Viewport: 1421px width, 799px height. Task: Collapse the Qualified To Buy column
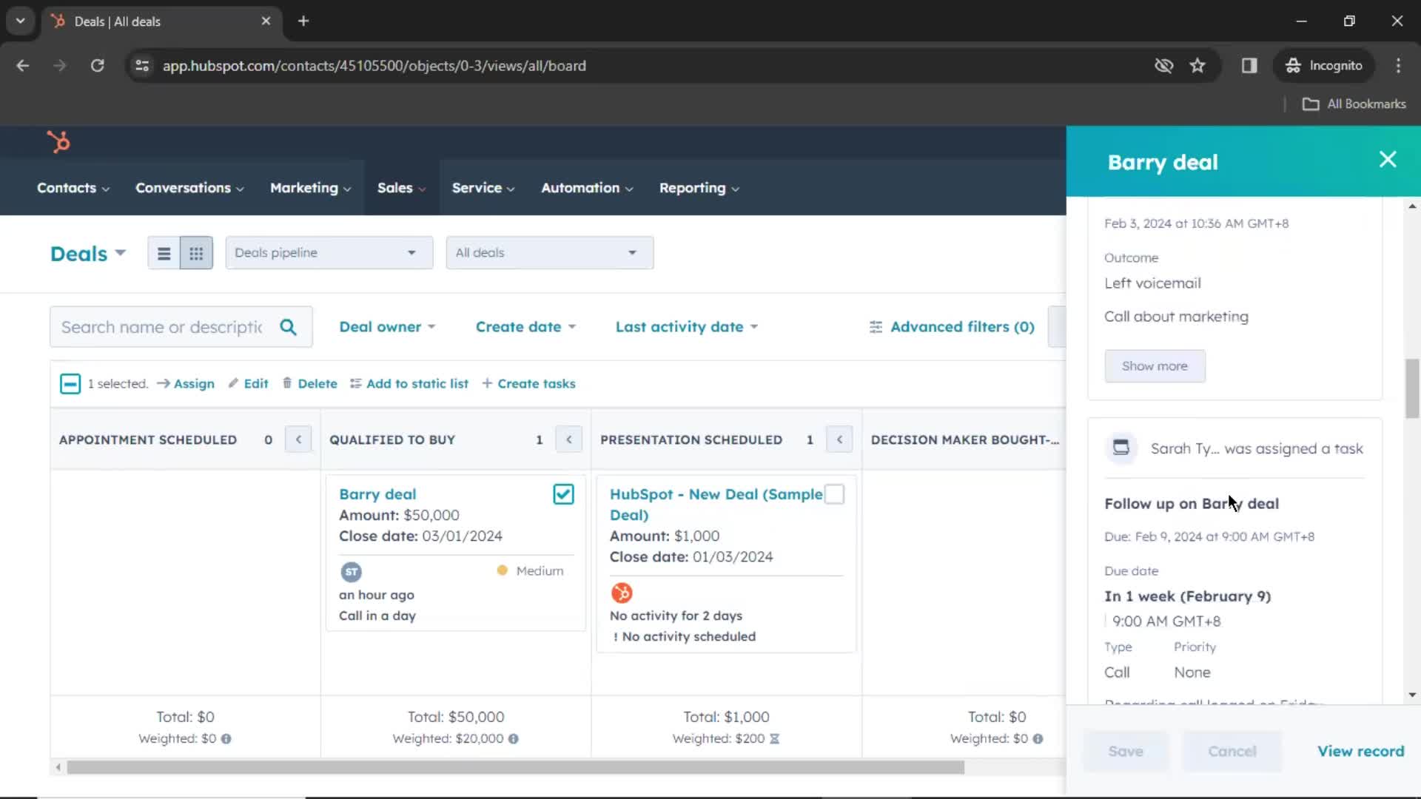(568, 439)
